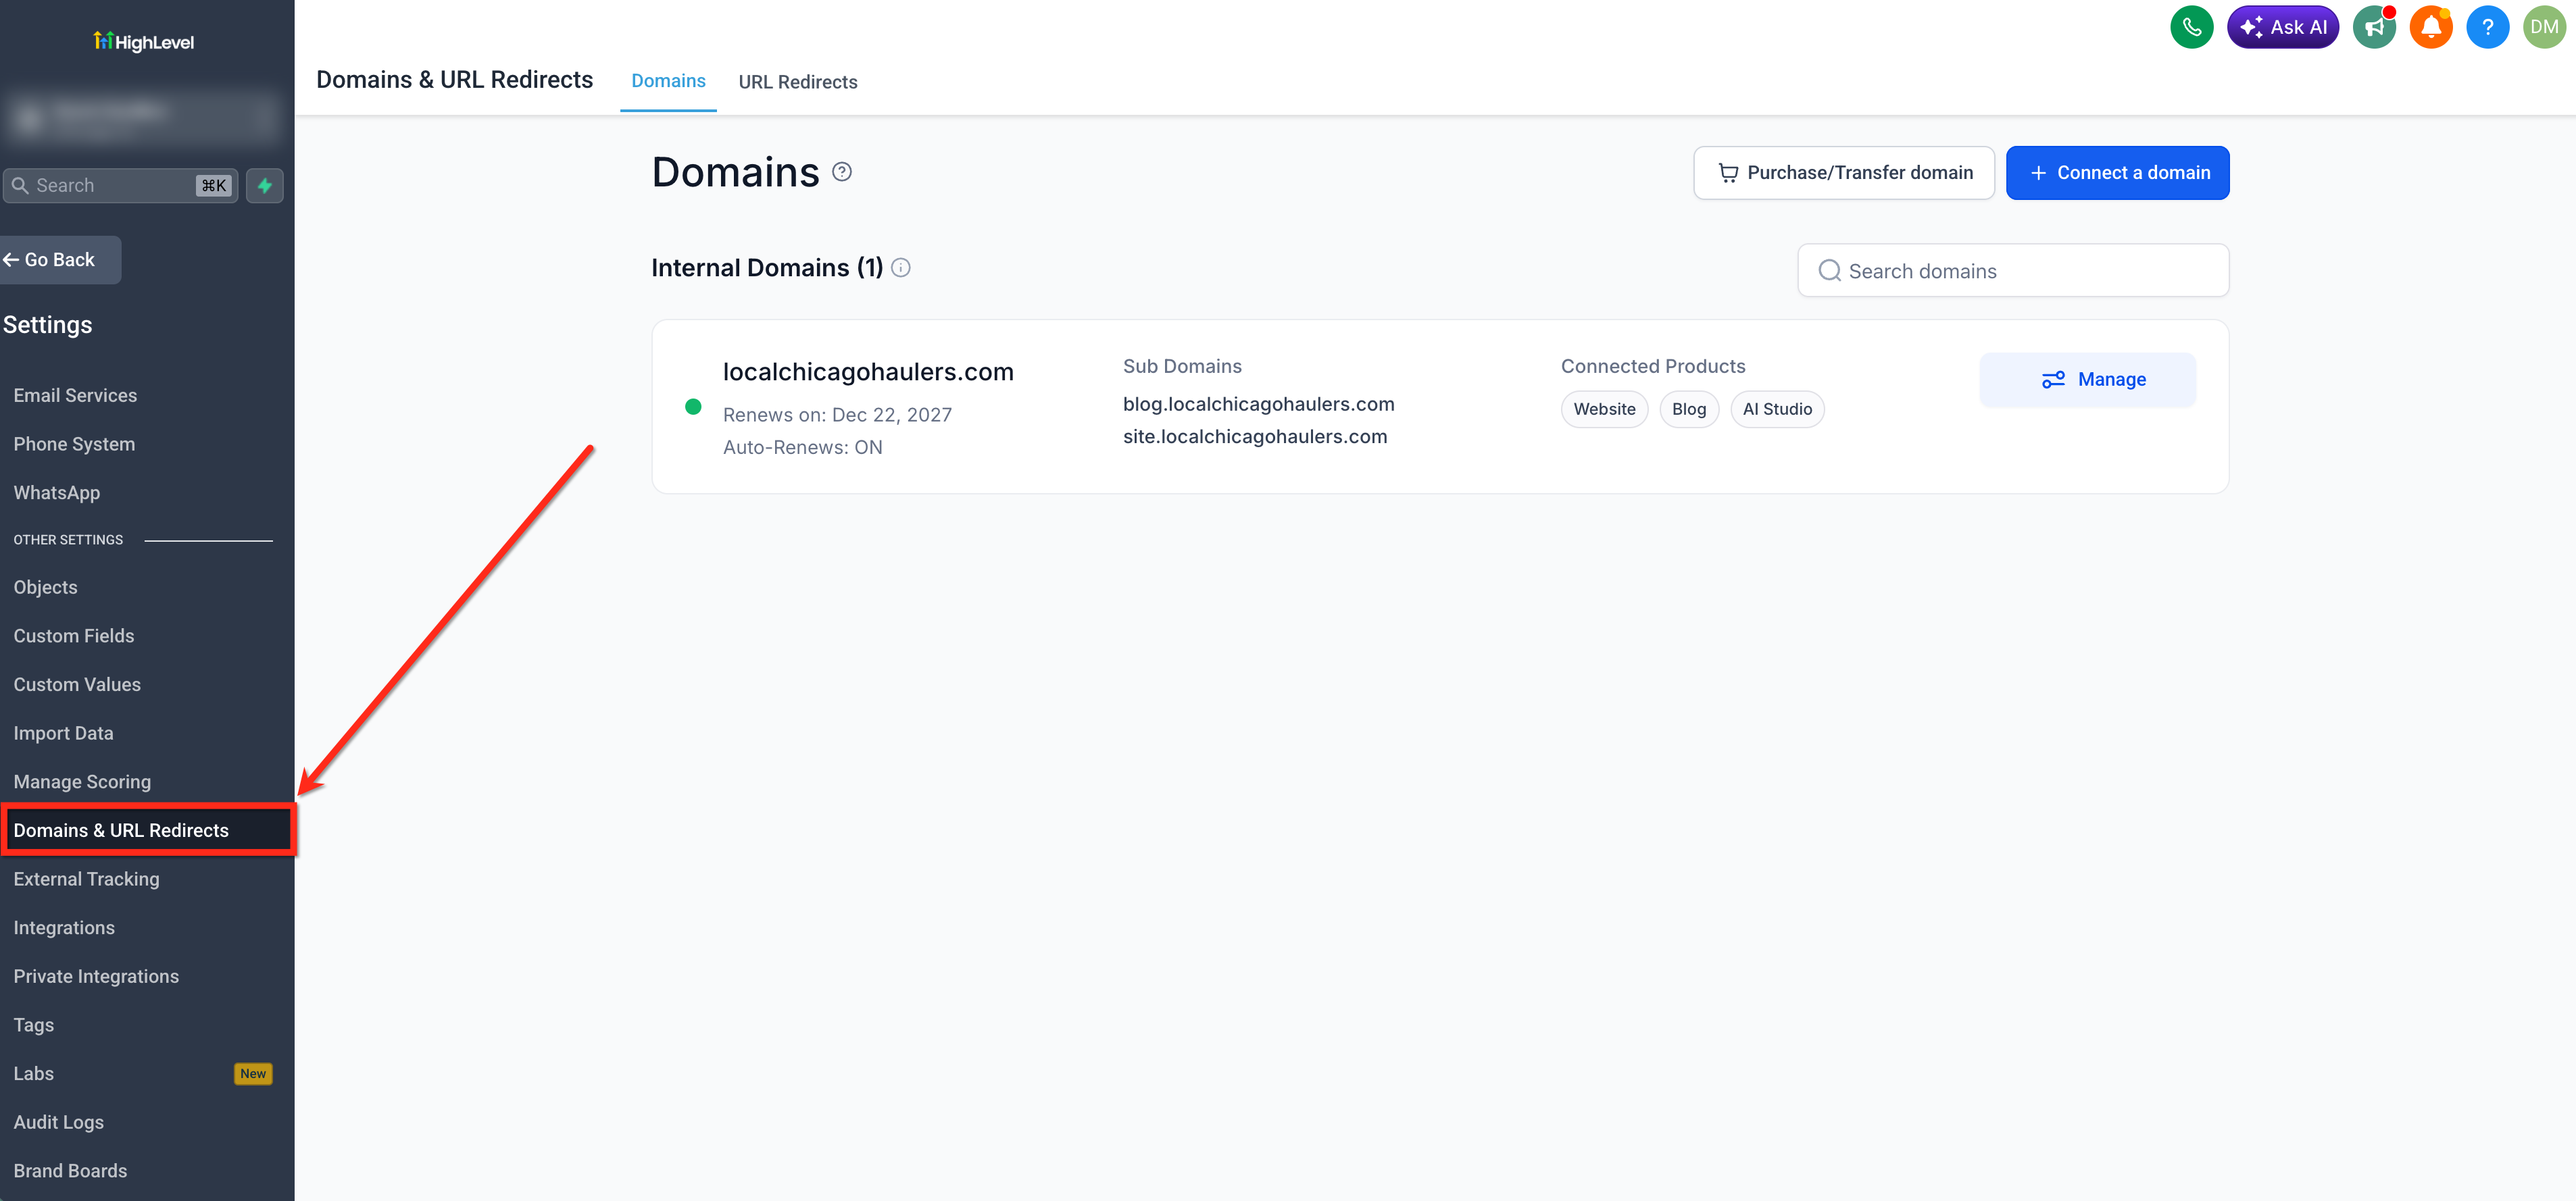
Task: Click the info icon next to Internal Domains
Action: point(901,267)
